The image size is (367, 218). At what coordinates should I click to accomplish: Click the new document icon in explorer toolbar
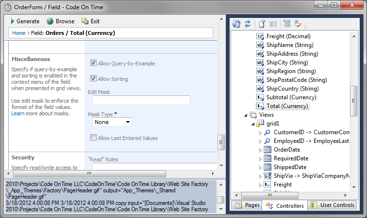(x=262, y=24)
